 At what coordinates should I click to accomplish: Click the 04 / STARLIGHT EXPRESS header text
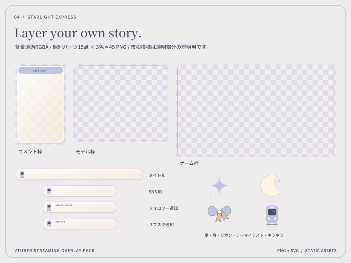click(45, 17)
